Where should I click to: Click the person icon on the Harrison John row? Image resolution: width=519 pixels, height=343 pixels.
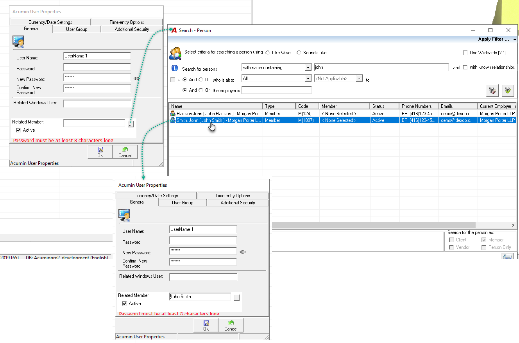[x=173, y=113]
